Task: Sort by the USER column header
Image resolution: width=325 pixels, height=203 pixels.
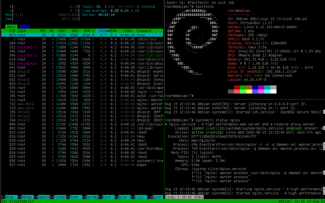Action: click(21, 31)
